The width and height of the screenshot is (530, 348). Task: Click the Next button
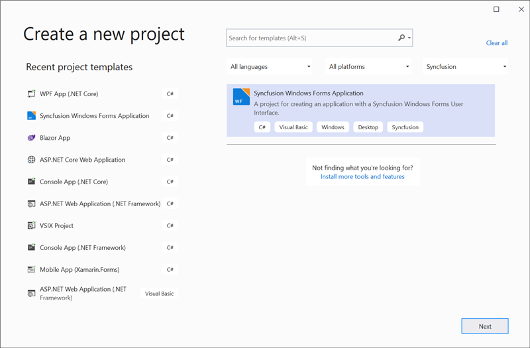click(x=485, y=326)
